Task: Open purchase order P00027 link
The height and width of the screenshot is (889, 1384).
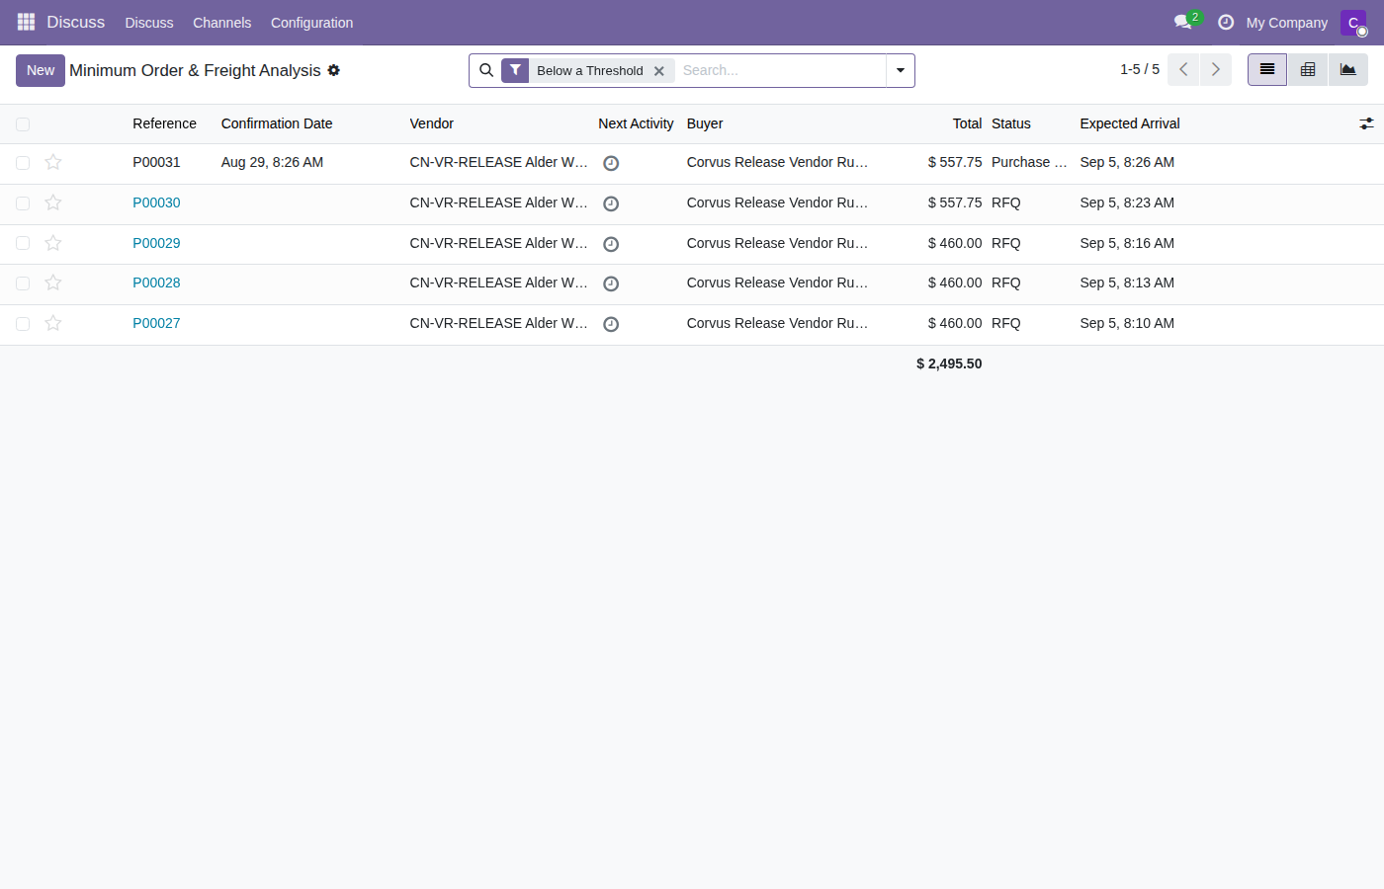Action: coord(156,323)
